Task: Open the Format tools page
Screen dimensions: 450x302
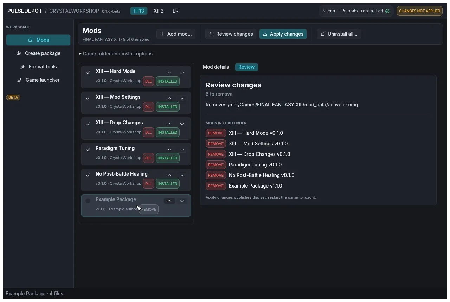Action: pyautogui.click(x=38, y=67)
